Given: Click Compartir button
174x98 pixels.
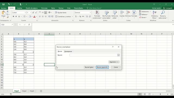Looking at the screenshot, I should [x=167, y=8].
